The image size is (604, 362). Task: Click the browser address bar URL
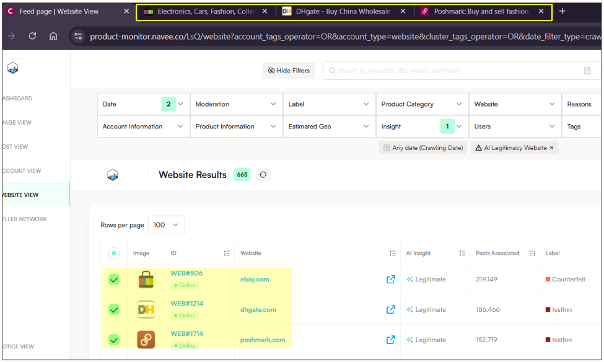(x=345, y=37)
